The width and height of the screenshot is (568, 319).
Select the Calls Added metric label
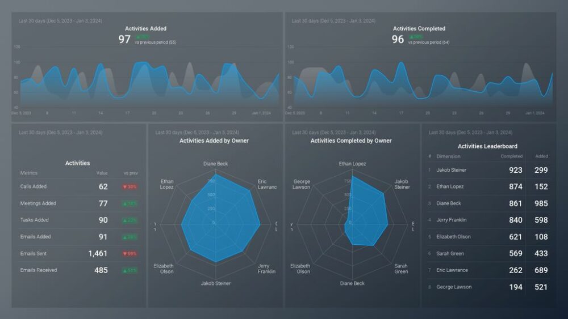pos(34,186)
